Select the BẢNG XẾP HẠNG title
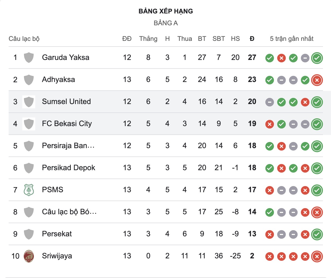Viewport: 331px width, 278px height. [x=165, y=11]
